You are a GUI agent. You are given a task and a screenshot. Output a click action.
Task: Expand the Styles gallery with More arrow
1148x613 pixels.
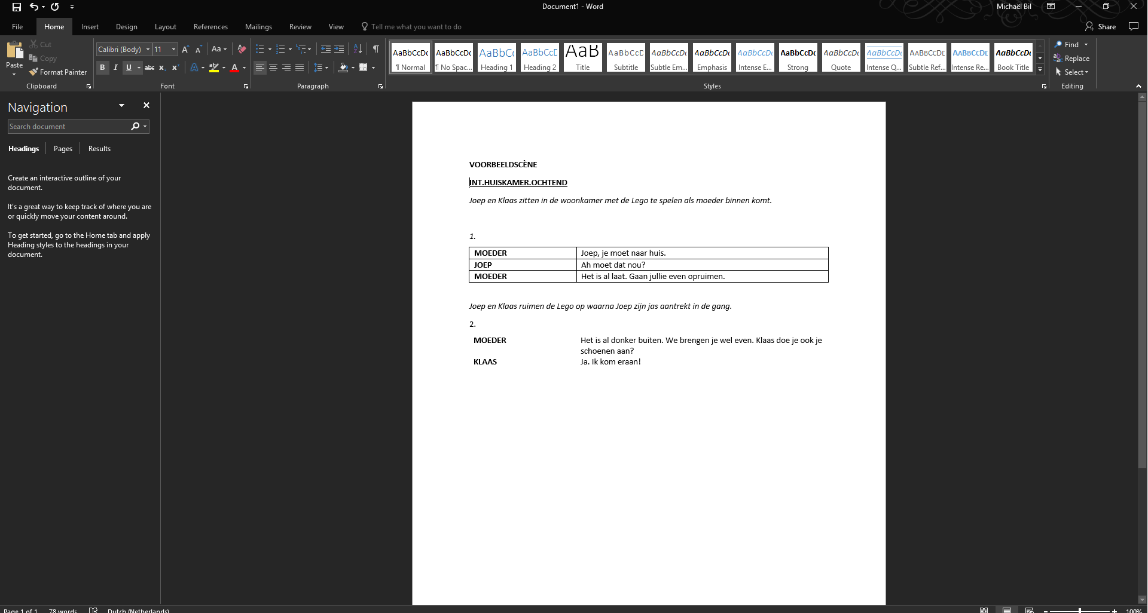tap(1040, 70)
